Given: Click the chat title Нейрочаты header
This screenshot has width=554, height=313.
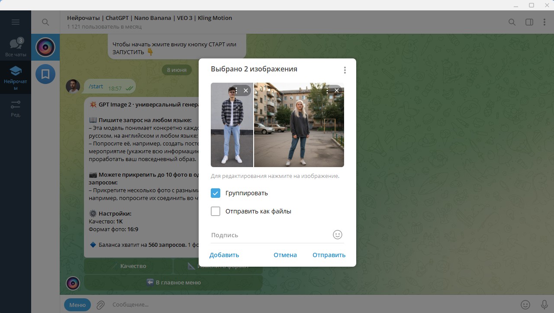Looking at the screenshot, I should (x=149, y=18).
